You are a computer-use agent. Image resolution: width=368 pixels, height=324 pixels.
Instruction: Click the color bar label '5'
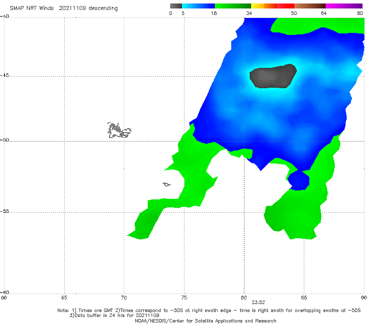point(183,13)
